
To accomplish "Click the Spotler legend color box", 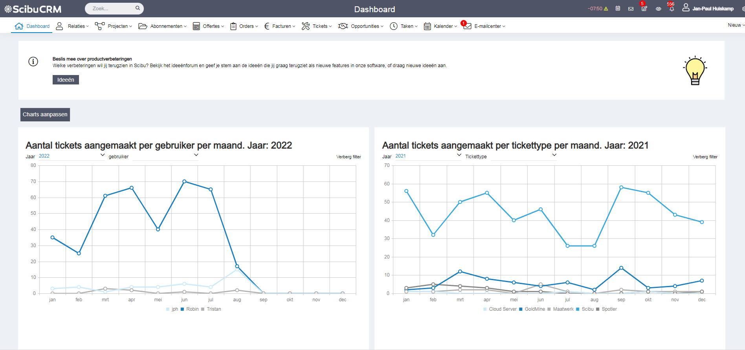I will tap(598, 309).
